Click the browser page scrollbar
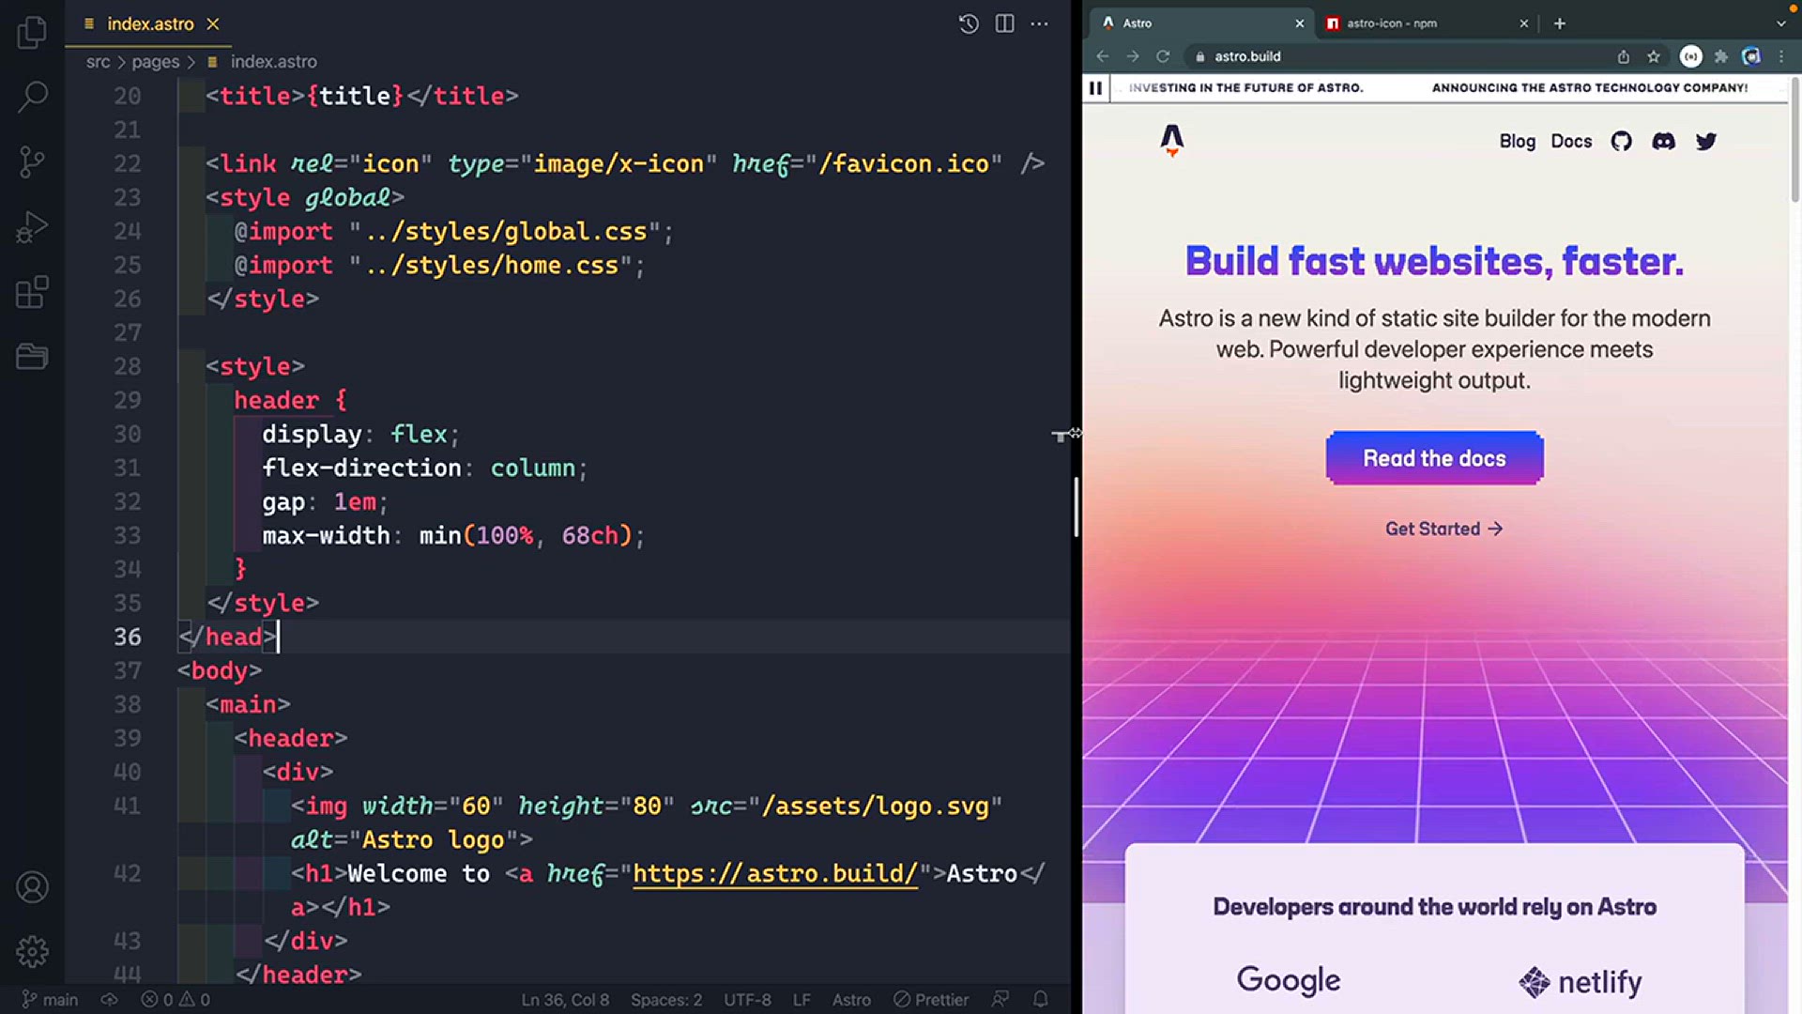This screenshot has width=1802, height=1014. click(x=1794, y=141)
